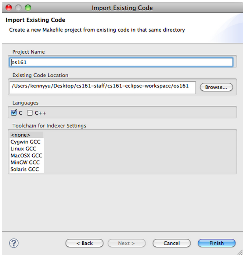Click the red close window button
This screenshot has height=257, width=245.
click(9, 8)
